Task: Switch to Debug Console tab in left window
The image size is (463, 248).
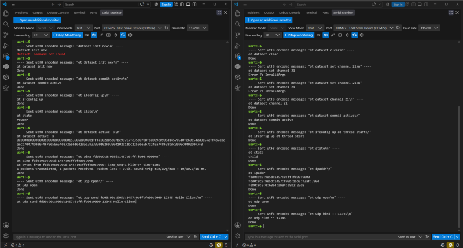Action: (x=58, y=13)
